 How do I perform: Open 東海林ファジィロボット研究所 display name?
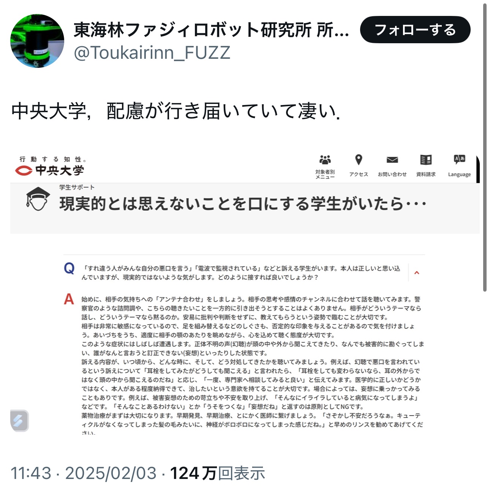tap(211, 30)
